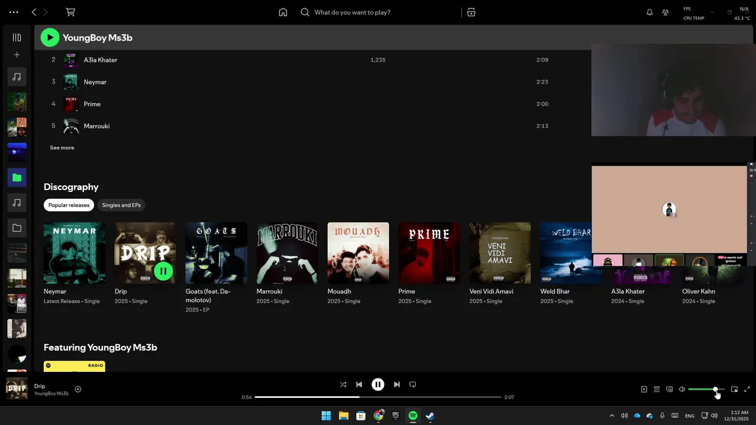Open the Browse icon next to search
This screenshot has height=425, width=756.
(x=471, y=12)
